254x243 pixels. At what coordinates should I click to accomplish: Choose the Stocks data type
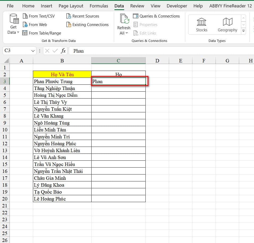point(201,24)
